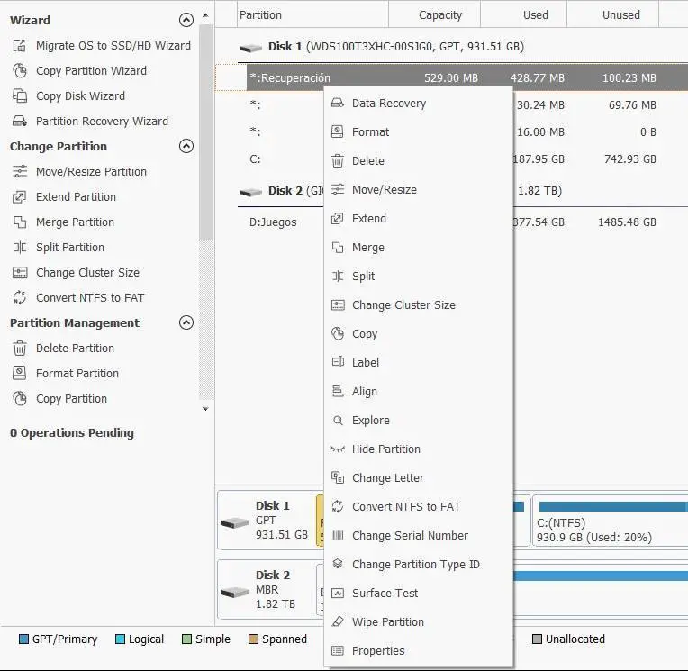The image size is (688, 671).
Task: Click the Explore magnifier icon in context menu
Action: pyautogui.click(x=338, y=420)
